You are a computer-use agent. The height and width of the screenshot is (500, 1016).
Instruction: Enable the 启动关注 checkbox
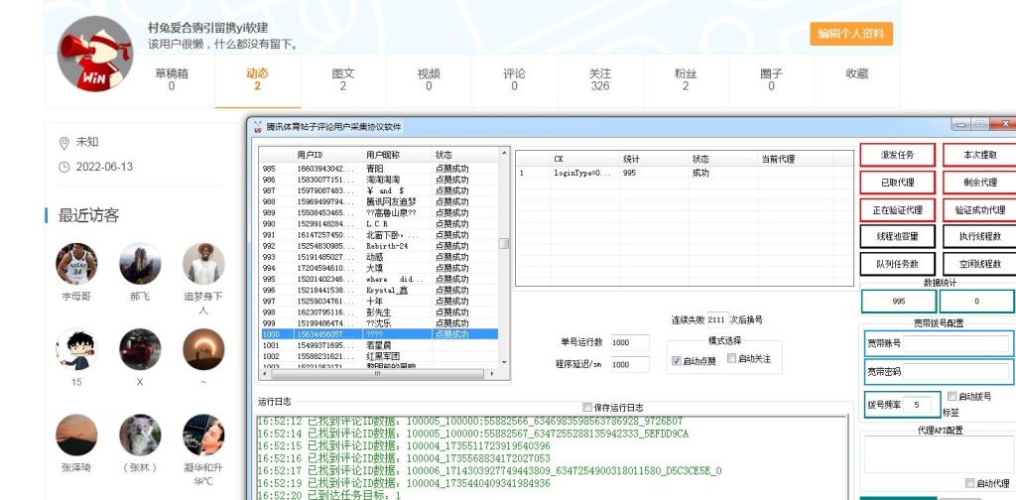point(732,358)
